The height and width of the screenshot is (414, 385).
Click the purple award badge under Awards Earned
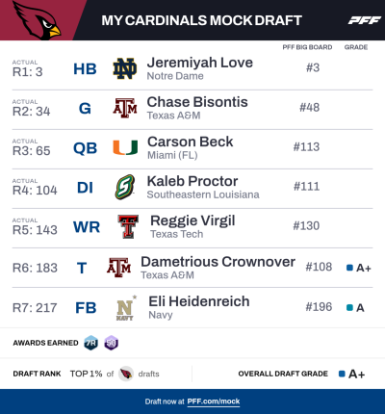pos(111,343)
